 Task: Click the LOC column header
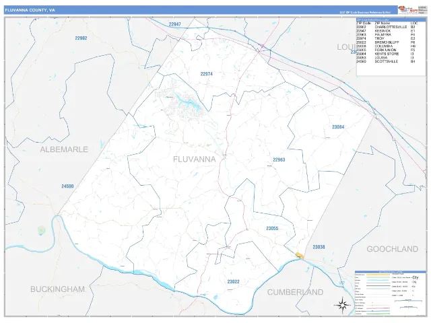pyautogui.click(x=413, y=24)
